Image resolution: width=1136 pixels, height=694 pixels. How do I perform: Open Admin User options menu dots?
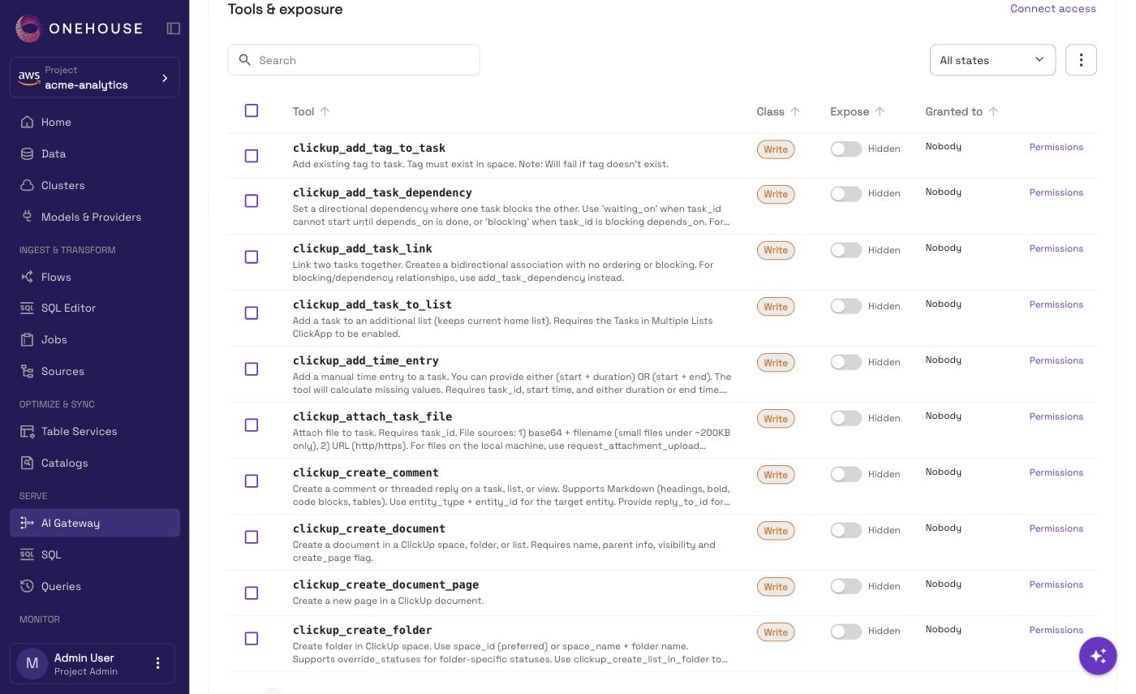[158, 664]
